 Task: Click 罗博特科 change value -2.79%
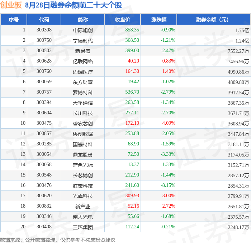[168, 92]
